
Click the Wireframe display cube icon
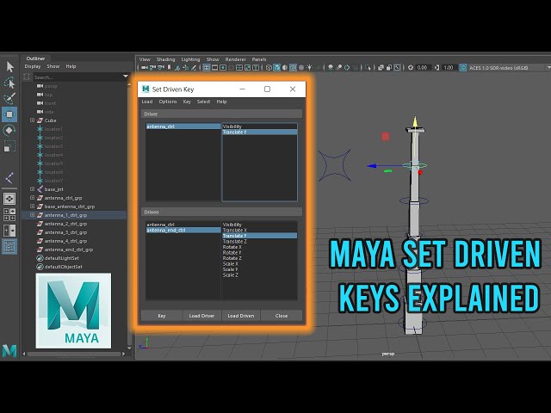coord(269,67)
